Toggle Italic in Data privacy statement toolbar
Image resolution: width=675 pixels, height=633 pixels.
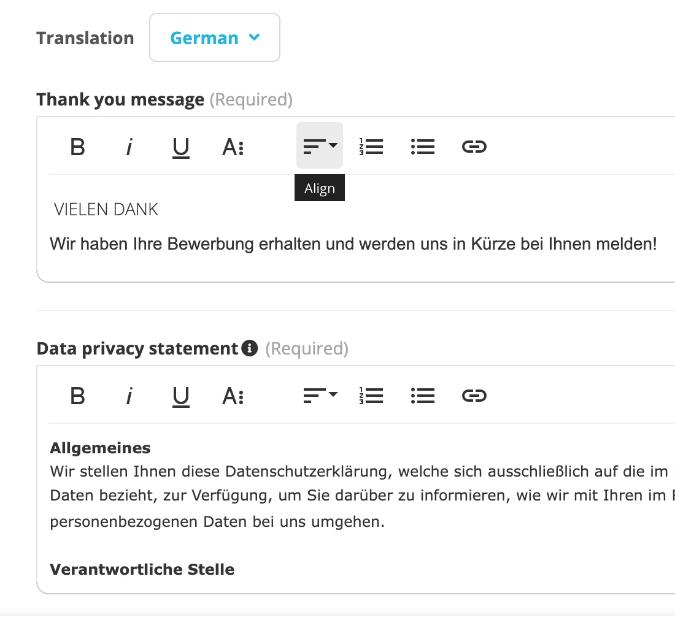(129, 396)
